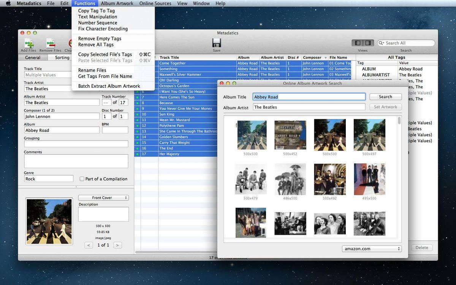Switch to the Sorting tab
This screenshot has height=285, width=456.
click(62, 58)
